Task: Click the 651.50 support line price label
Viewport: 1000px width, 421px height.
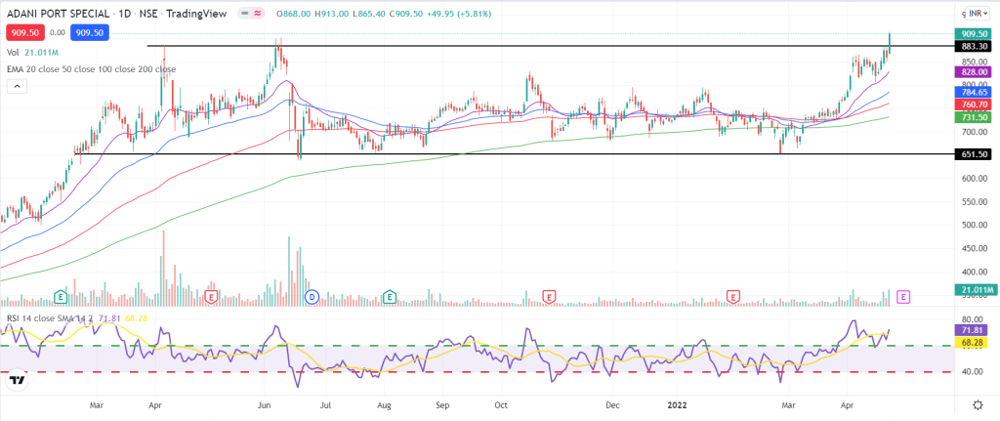Action: click(973, 154)
